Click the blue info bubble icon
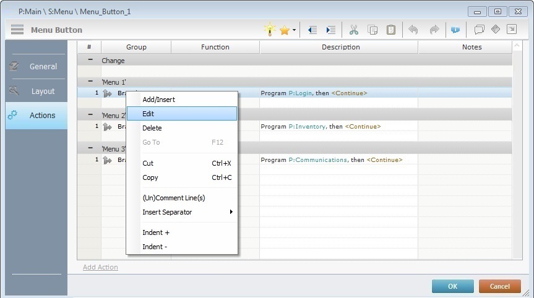 coord(455,30)
